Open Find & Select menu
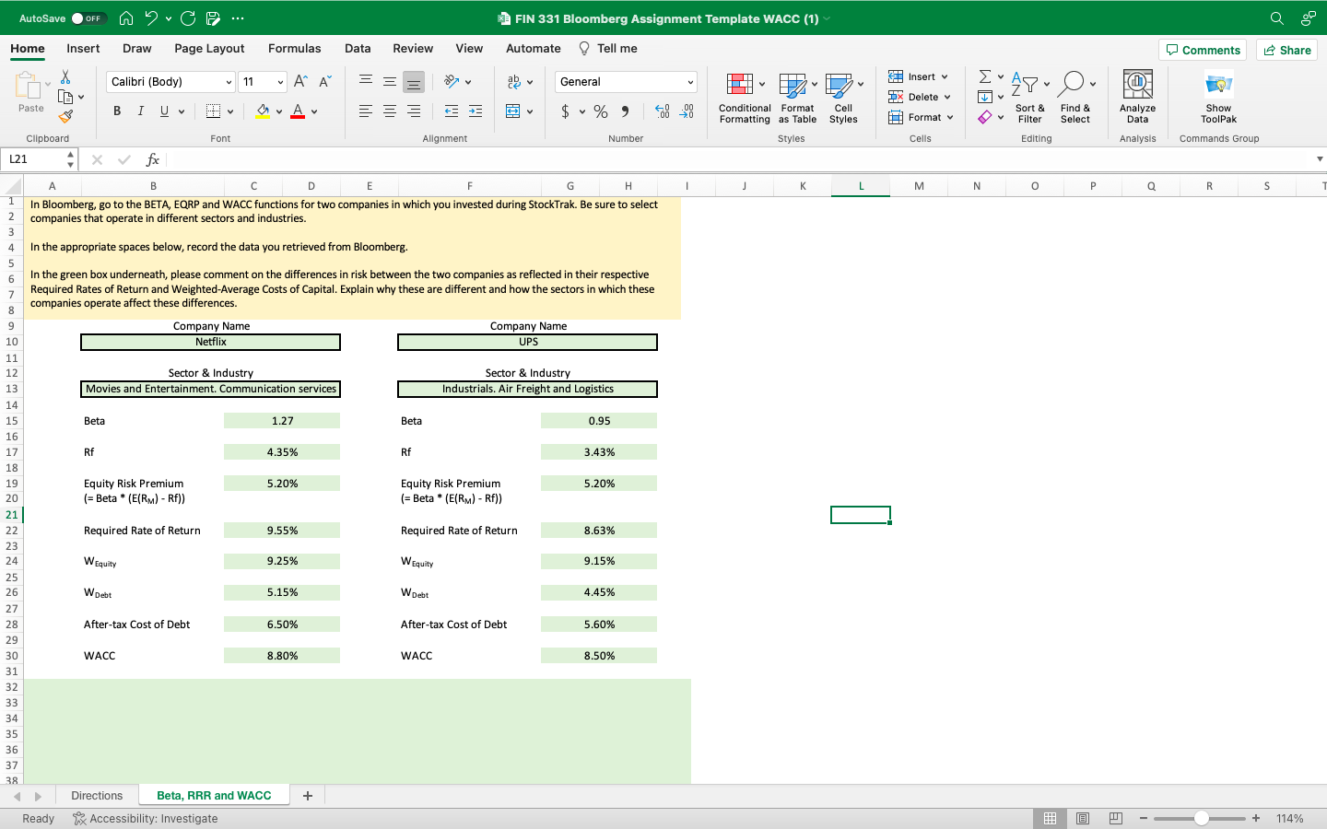Viewport: 1327px width, 829px height. 1075,98
